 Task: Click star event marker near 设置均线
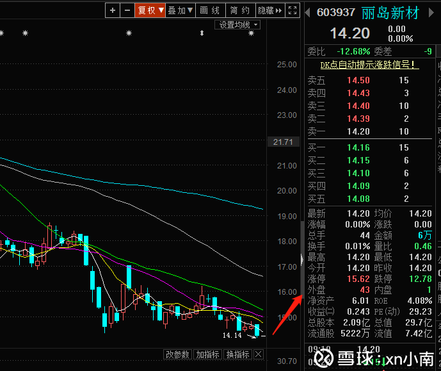coord(251,33)
